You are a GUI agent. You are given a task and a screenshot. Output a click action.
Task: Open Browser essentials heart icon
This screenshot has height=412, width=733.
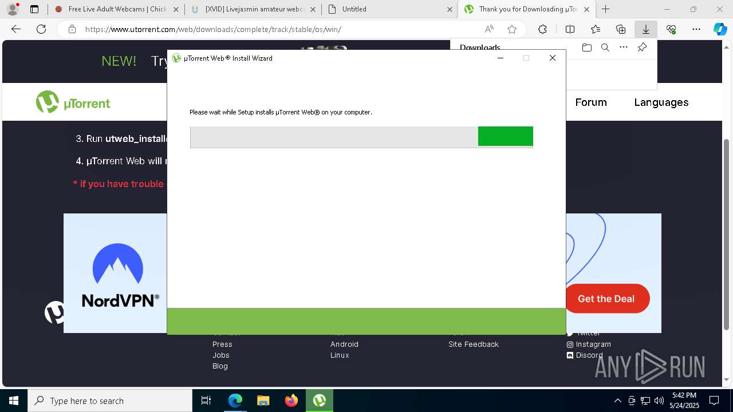[x=671, y=29]
